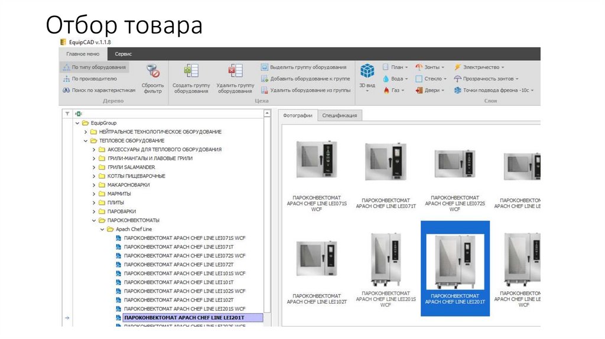Select tree item LEI101S WCF
The height and width of the screenshot is (339, 605).
tap(184, 274)
